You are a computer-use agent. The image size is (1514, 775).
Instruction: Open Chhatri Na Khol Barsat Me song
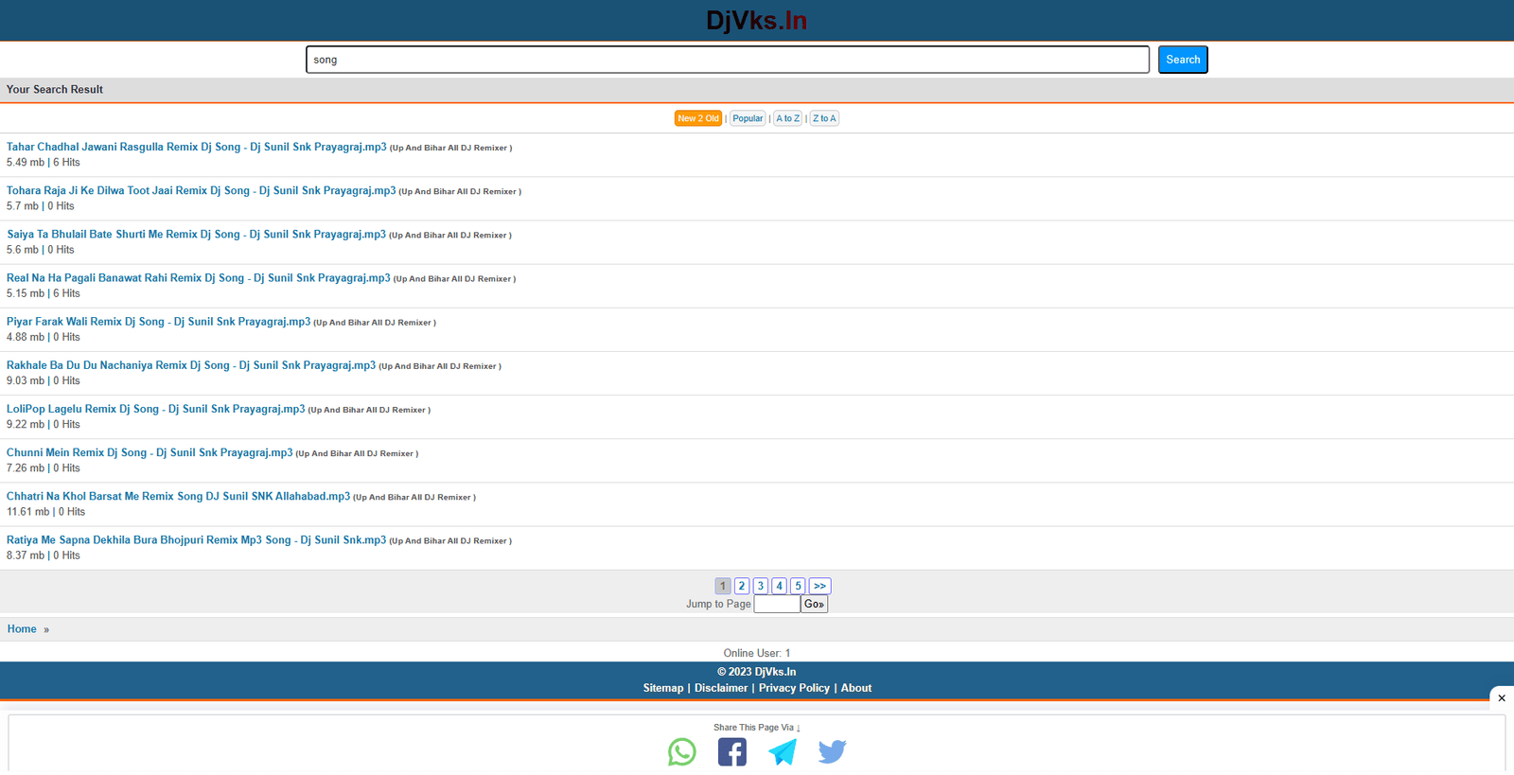pos(179,495)
